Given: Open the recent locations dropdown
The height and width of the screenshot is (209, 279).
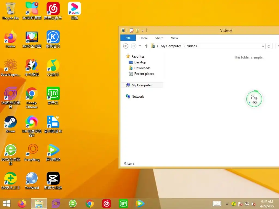Looking at the screenshot, I should [140, 46].
